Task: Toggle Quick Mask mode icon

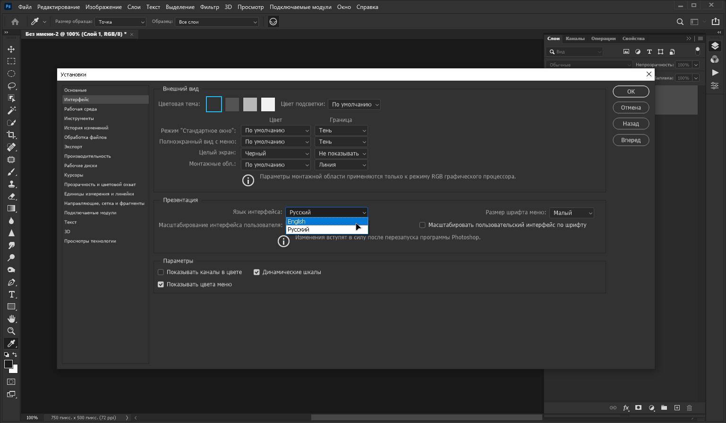Action: point(11,382)
